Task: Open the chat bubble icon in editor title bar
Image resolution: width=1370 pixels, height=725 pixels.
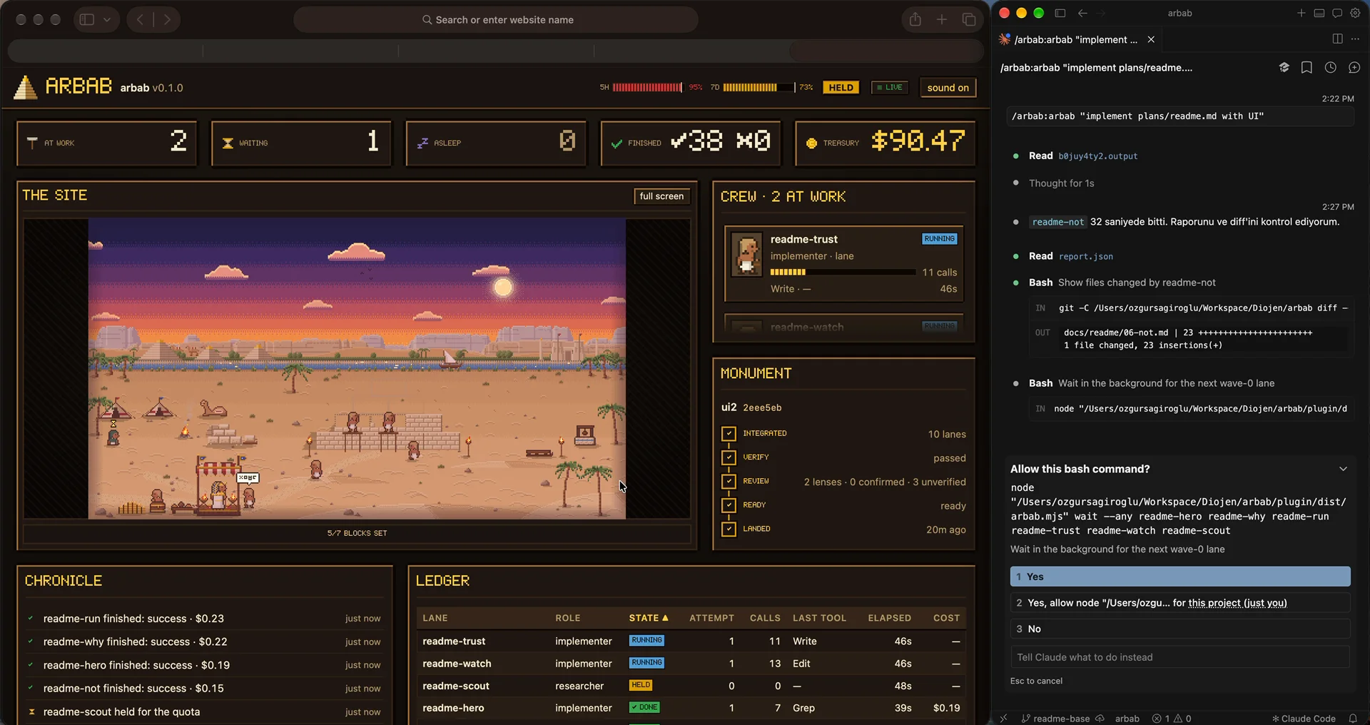Action: [1337, 13]
